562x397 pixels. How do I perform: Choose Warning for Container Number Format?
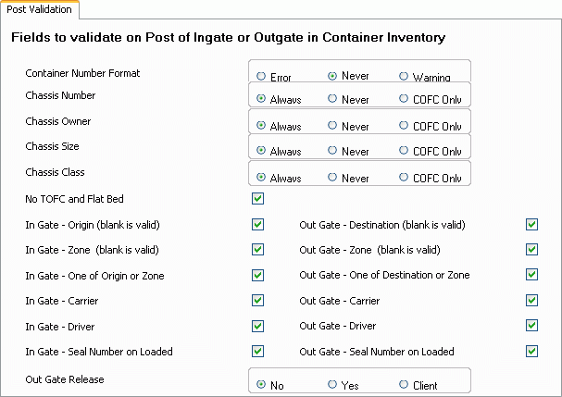[x=404, y=77]
